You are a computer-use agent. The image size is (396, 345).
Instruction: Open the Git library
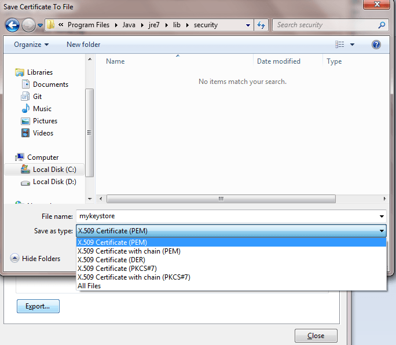[x=38, y=97]
